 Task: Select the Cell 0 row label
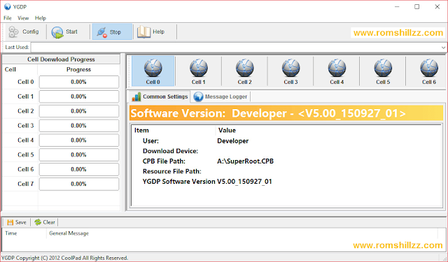coord(26,82)
